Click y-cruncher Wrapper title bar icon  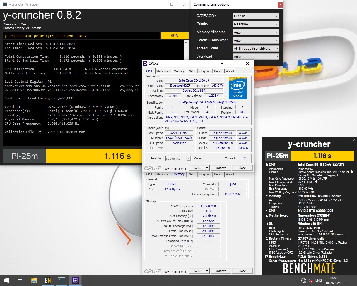point(4,4)
